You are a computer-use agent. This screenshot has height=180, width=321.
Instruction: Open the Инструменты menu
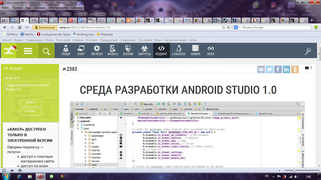tap(59, 7)
